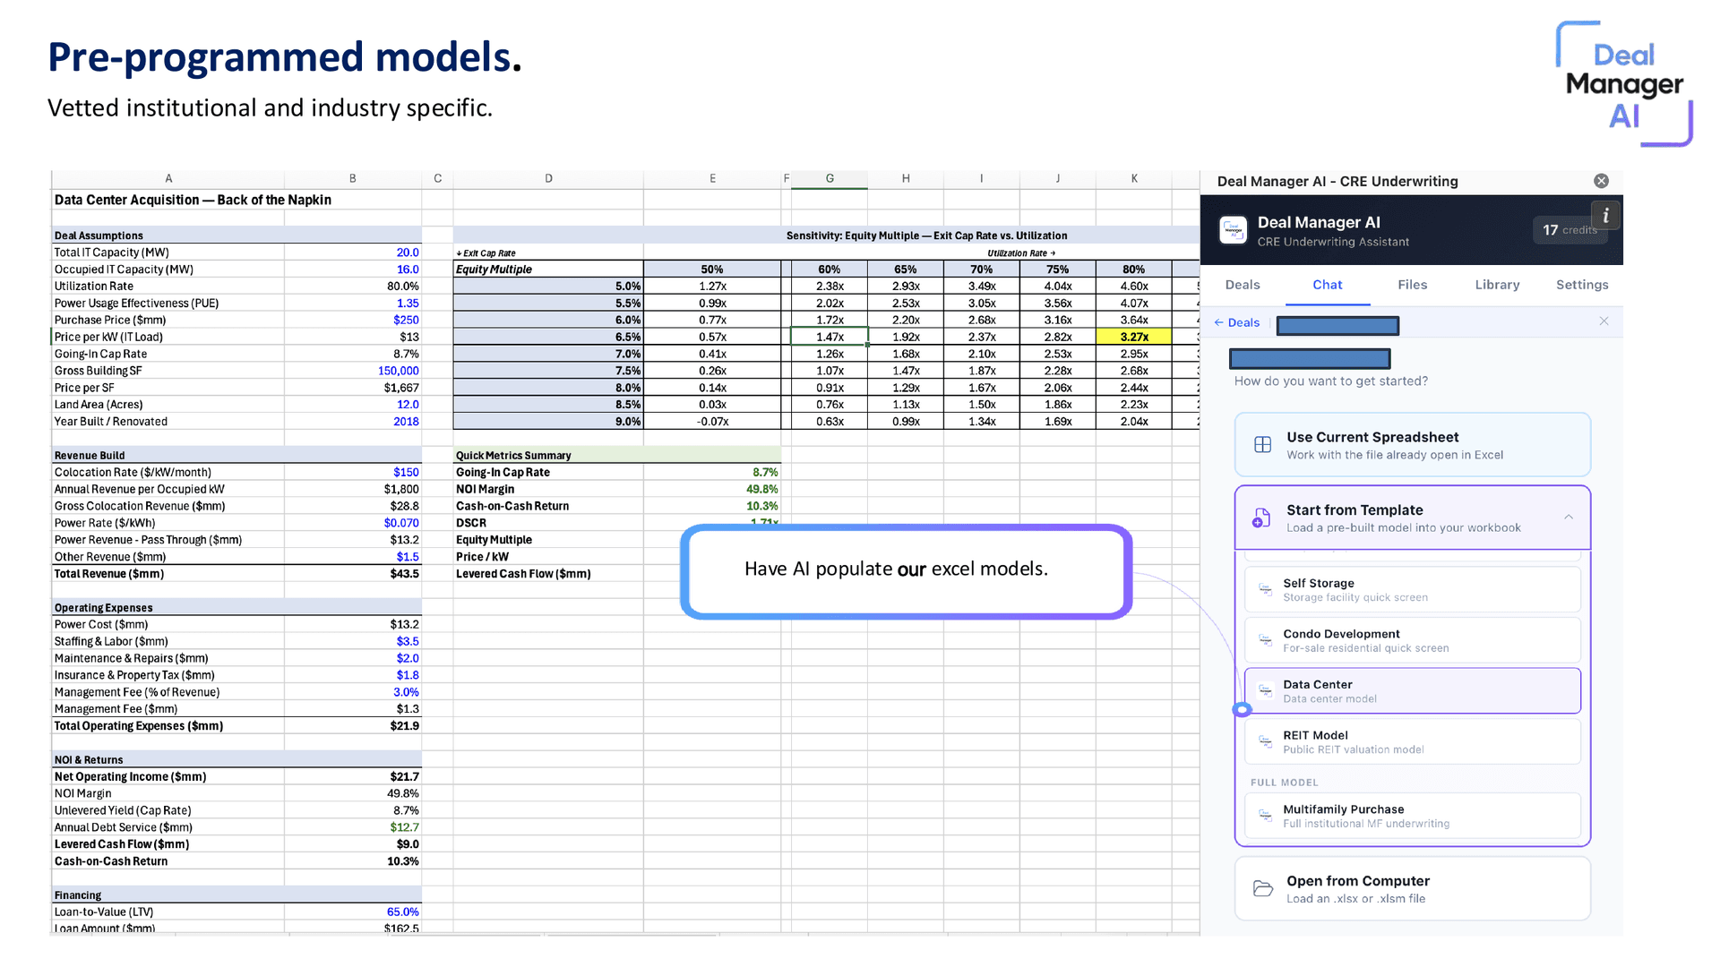
Task: Click the template document icon for Start from Template
Action: point(1261,518)
